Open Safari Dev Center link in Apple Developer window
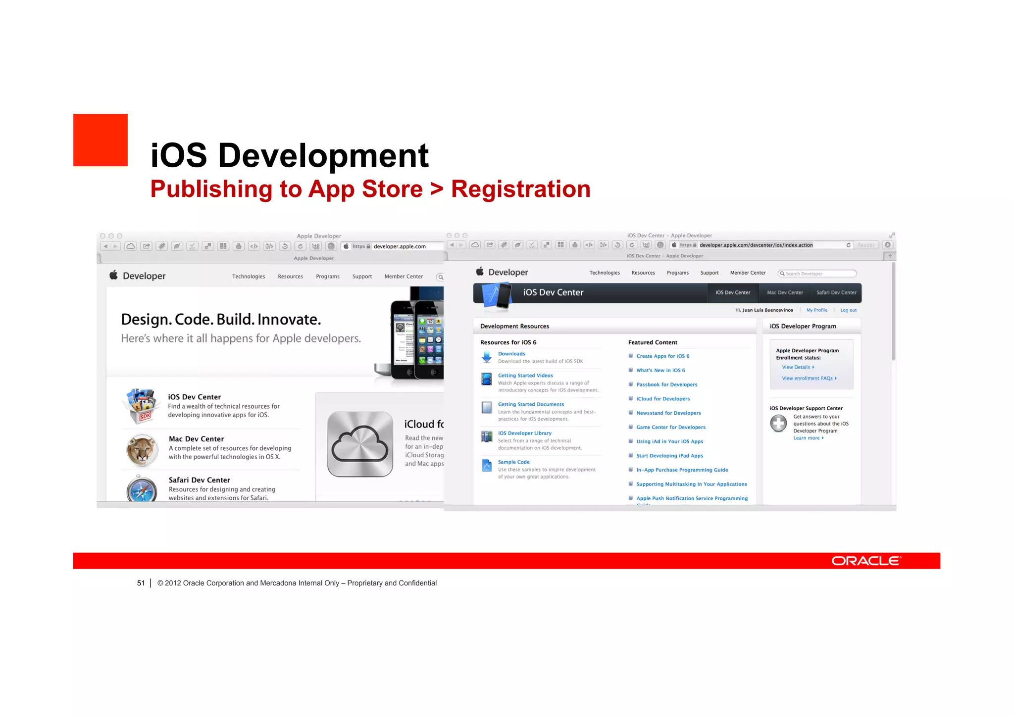1014x716 pixels. [x=199, y=480]
